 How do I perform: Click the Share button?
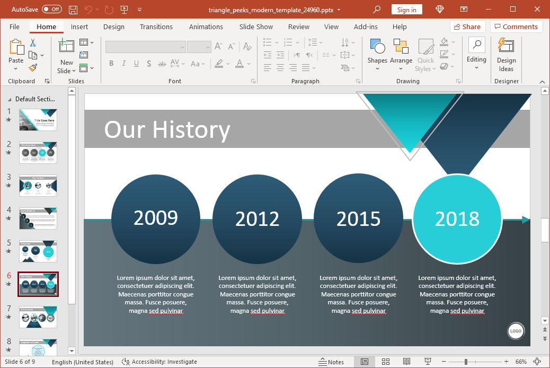467,27
